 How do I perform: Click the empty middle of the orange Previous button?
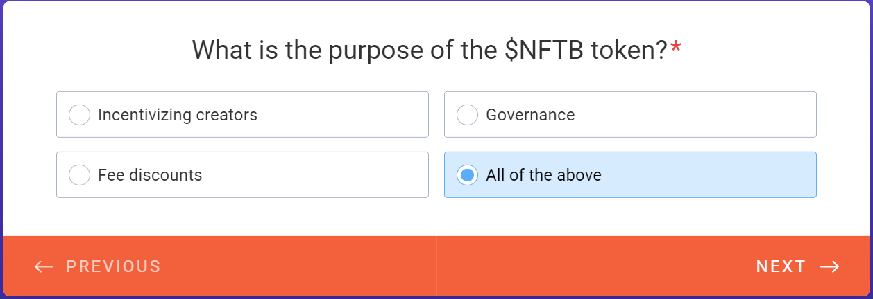click(291, 267)
